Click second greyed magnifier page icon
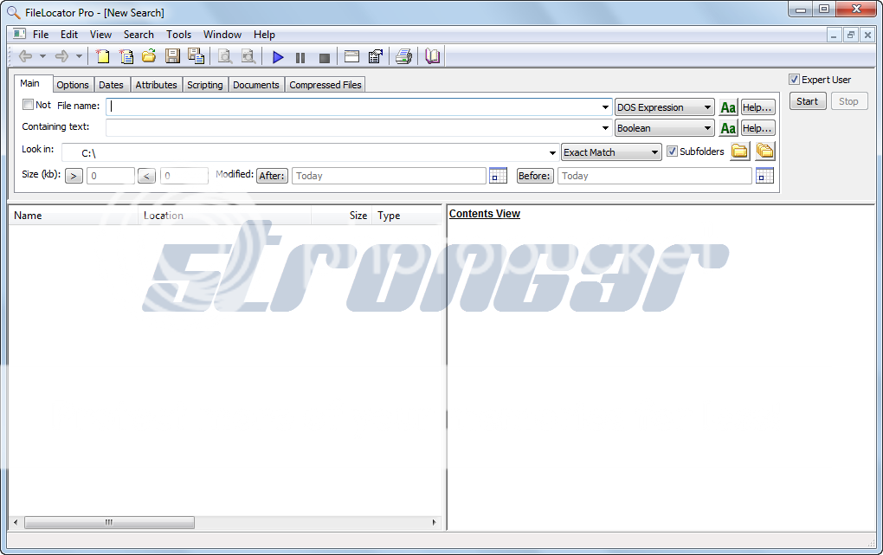The width and height of the screenshot is (883, 555). [x=248, y=56]
